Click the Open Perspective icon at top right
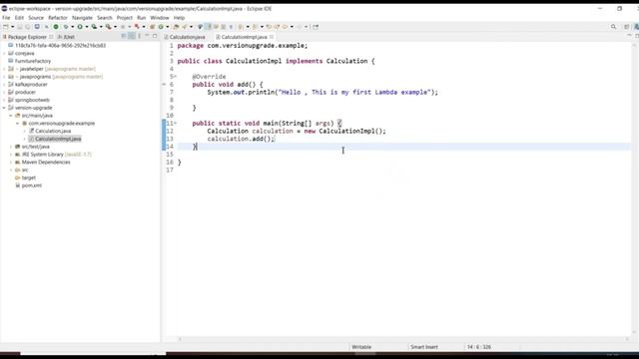639x359 pixels. coord(627,27)
